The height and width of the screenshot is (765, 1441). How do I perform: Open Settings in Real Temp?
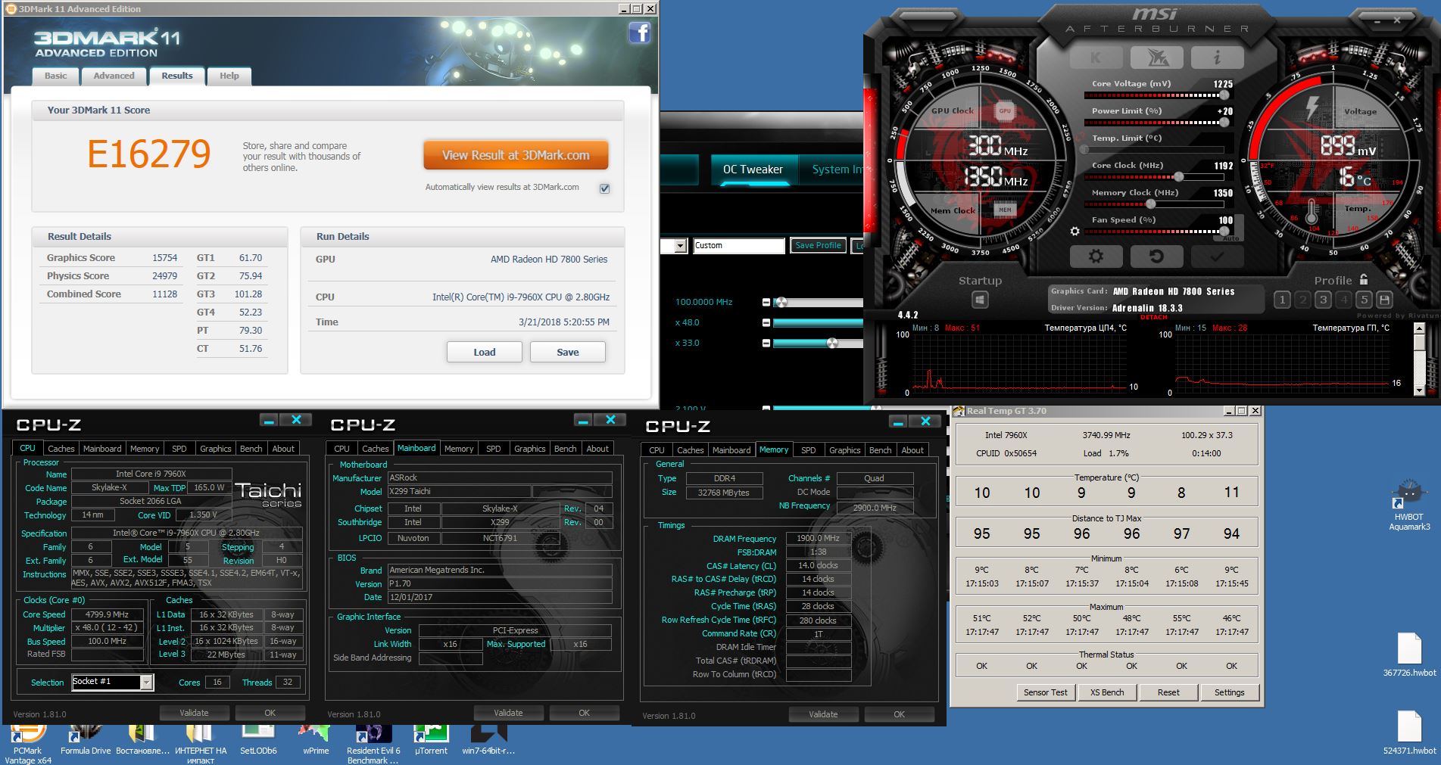tap(1229, 692)
